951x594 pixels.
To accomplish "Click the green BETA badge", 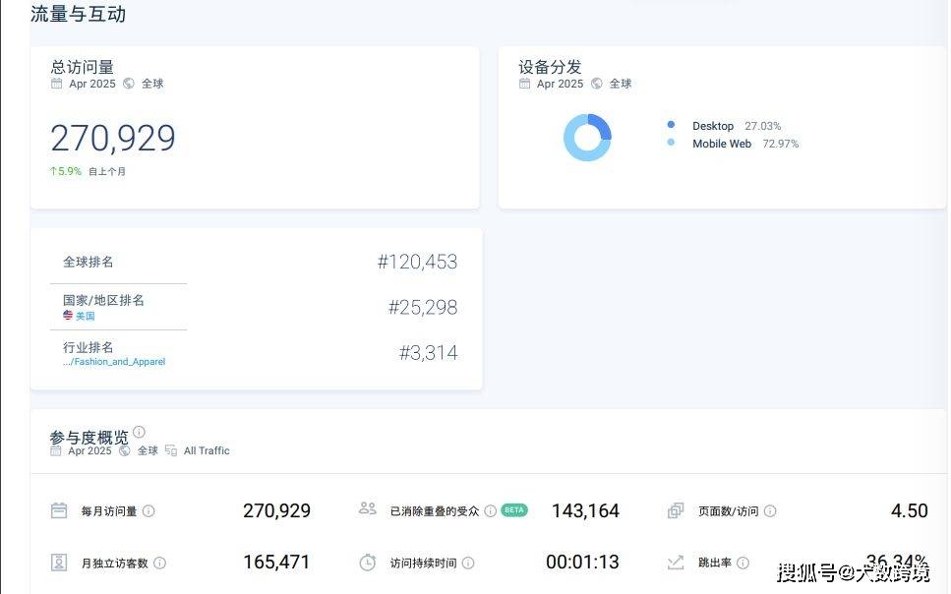I will (x=514, y=510).
